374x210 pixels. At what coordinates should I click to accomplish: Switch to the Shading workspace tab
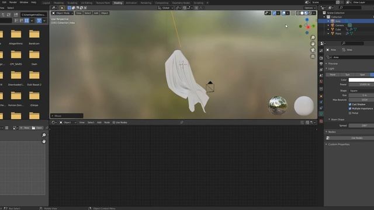coord(118,3)
